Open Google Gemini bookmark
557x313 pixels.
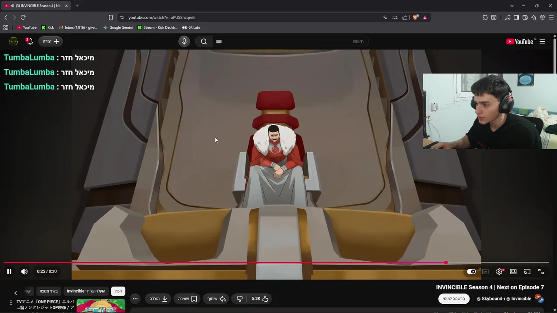[x=118, y=27]
